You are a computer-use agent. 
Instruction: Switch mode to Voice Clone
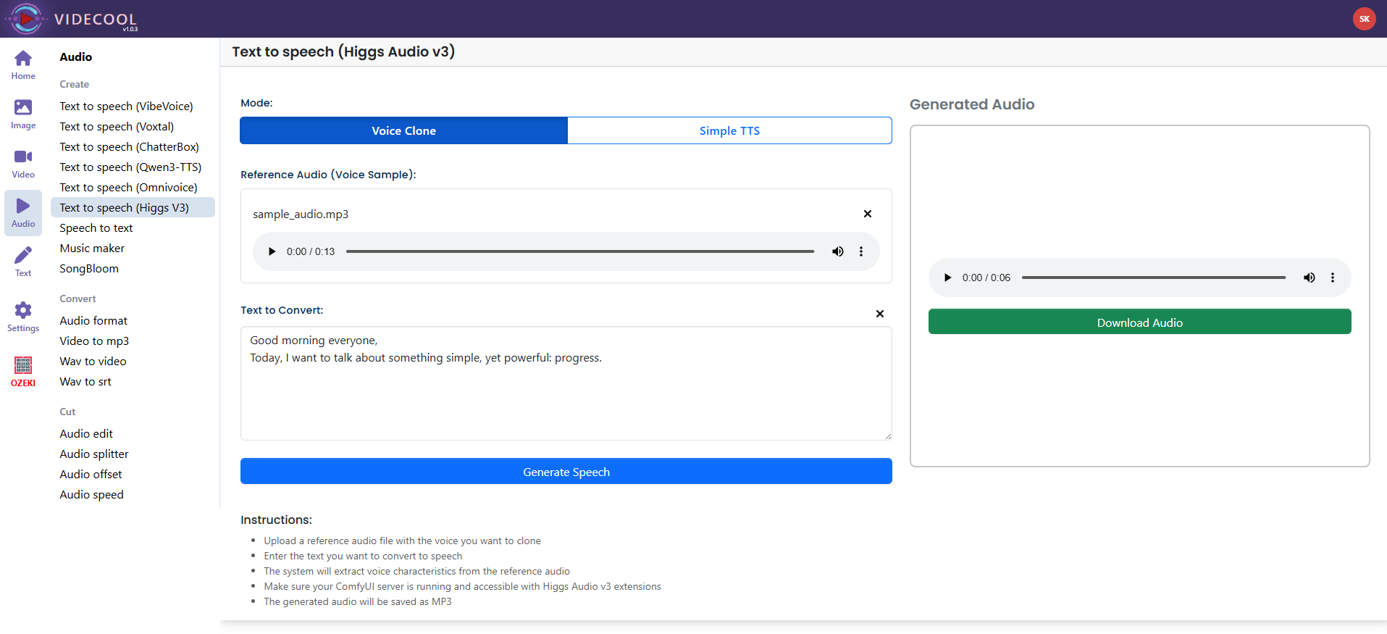[404, 130]
